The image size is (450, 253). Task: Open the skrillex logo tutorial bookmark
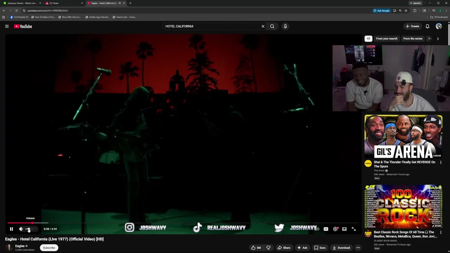tap(97, 17)
